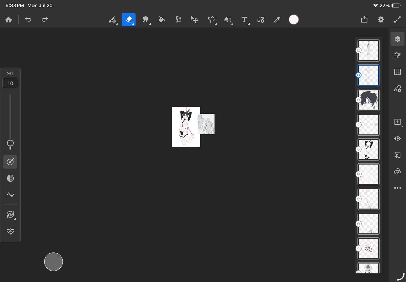The width and height of the screenshot is (406, 282).
Task: Select the highlighted Eraser tool
Action: tap(129, 20)
